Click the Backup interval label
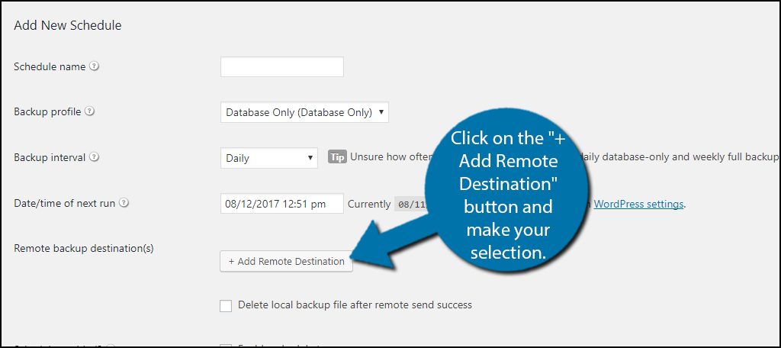The width and height of the screenshot is (781, 348). pyautogui.click(x=50, y=157)
